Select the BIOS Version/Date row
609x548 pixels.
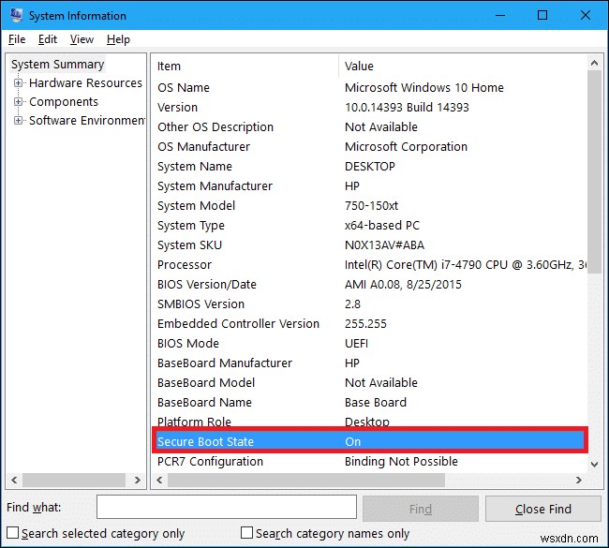pyautogui.click(x=369, y=284)
